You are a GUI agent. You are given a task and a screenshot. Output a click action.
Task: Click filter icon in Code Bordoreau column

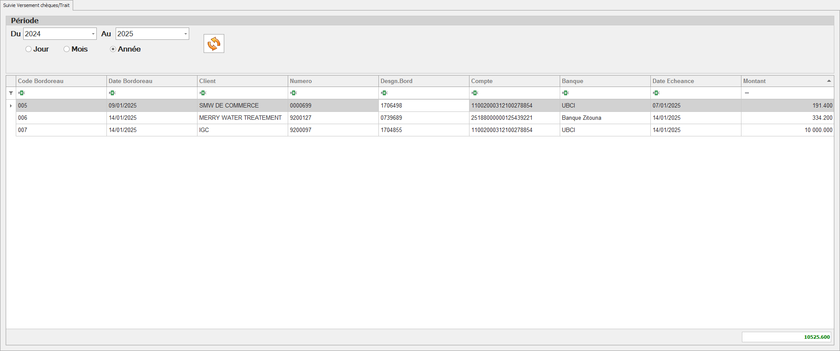click(21, 93)
